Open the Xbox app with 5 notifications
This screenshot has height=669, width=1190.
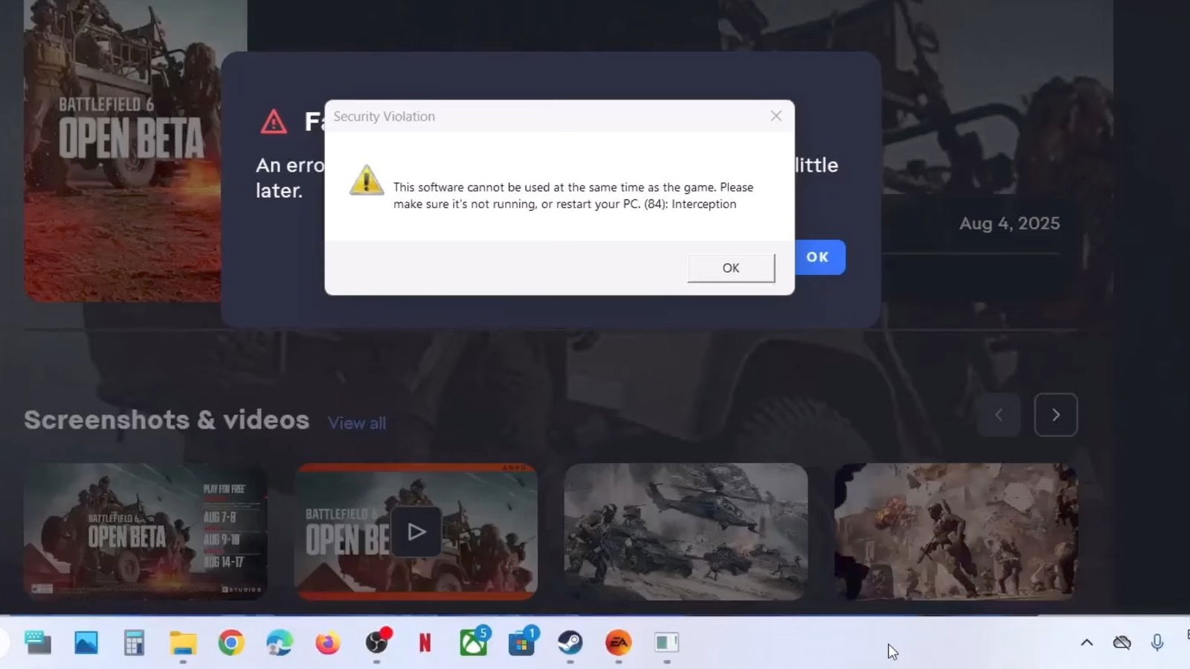tap(475, 644)
